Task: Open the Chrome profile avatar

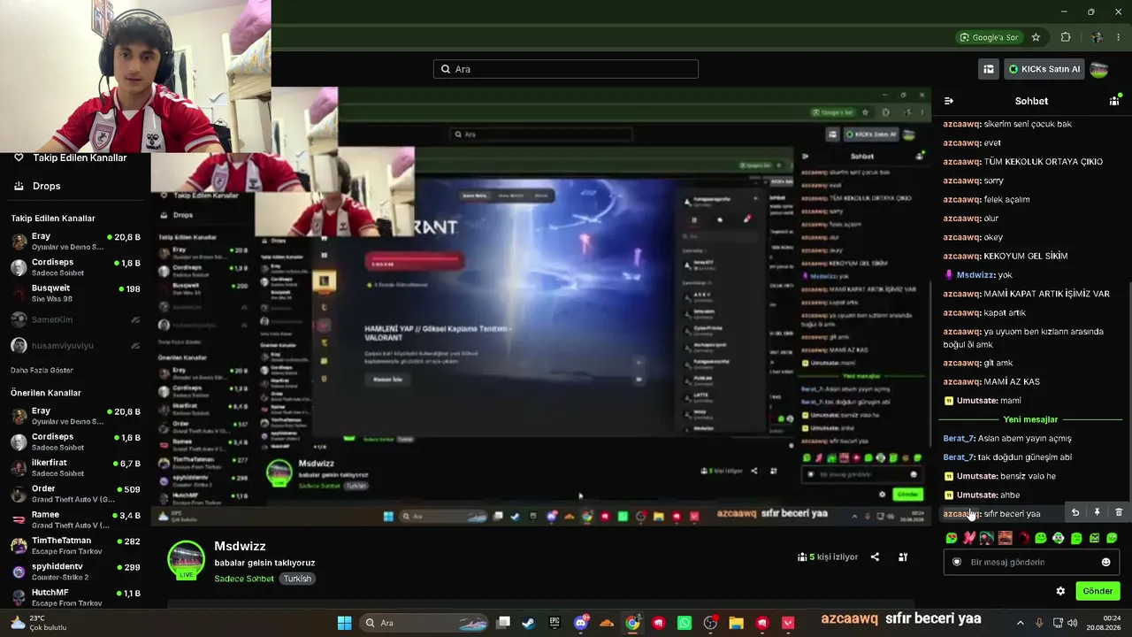Action: click(x=1097, y=37)
